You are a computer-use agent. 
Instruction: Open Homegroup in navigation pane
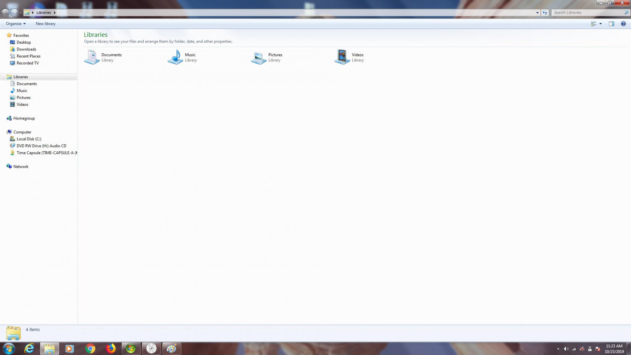tap(24, 118)
